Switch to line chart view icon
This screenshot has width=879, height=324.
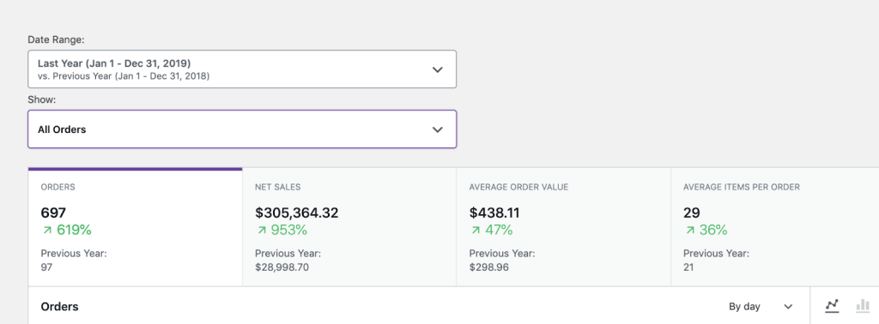tap(832, 306)
